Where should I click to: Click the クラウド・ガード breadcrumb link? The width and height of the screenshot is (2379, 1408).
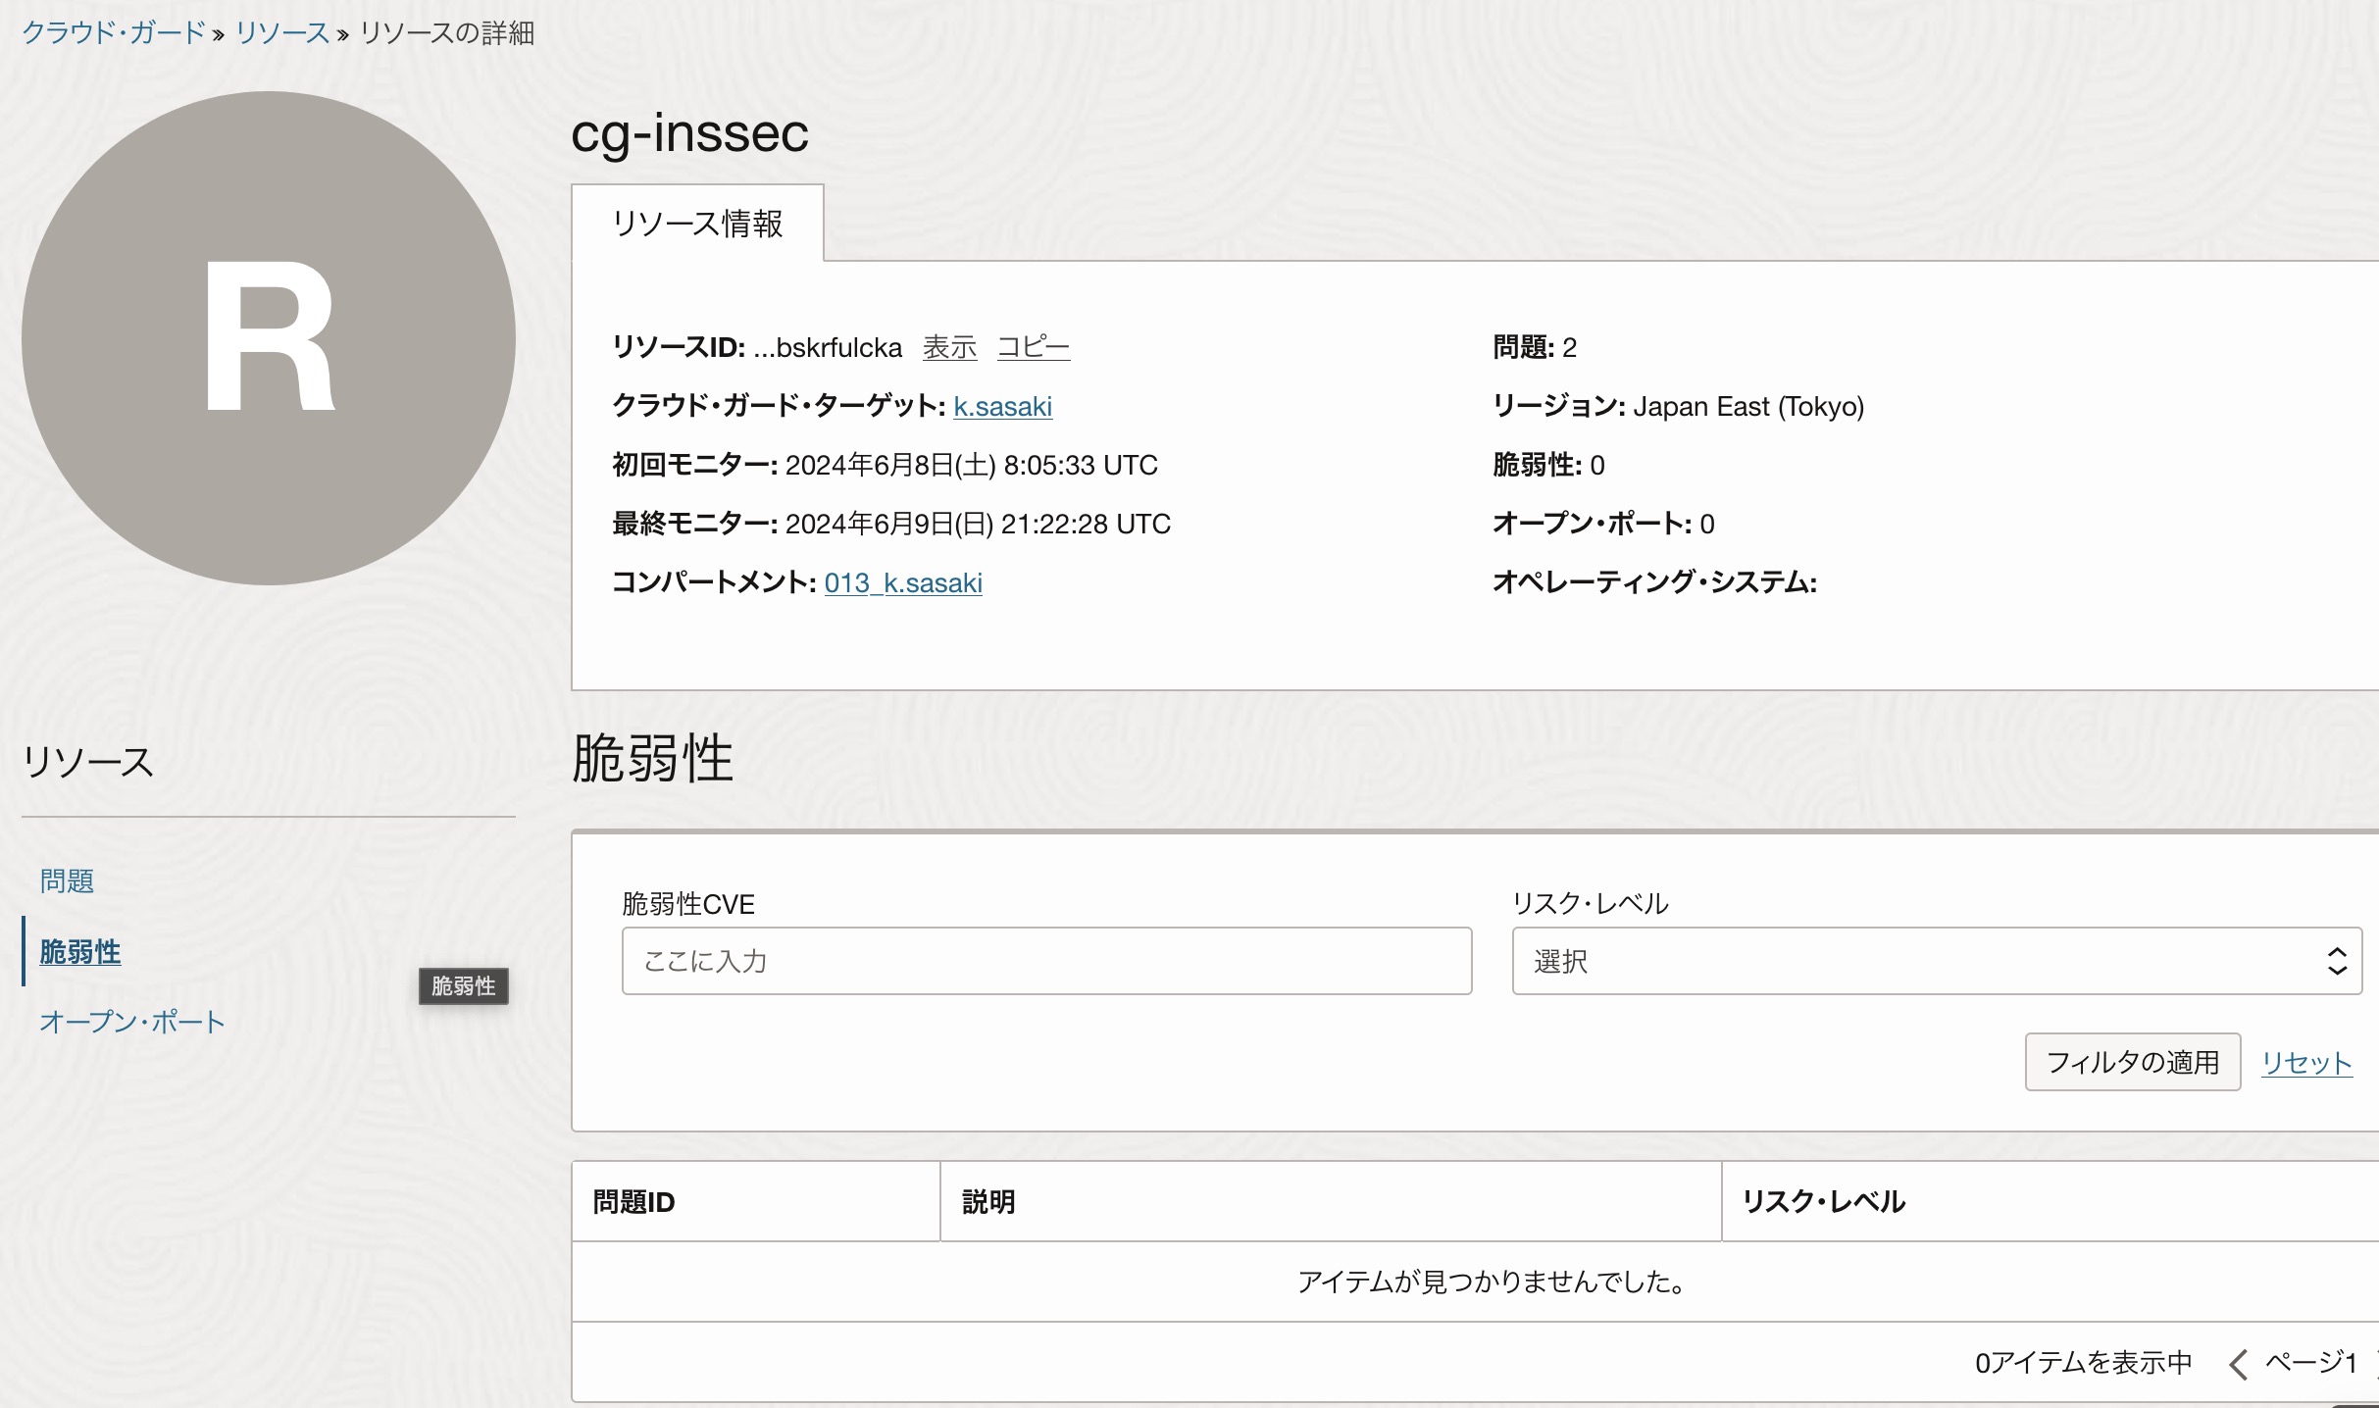(x=114, y=33)
